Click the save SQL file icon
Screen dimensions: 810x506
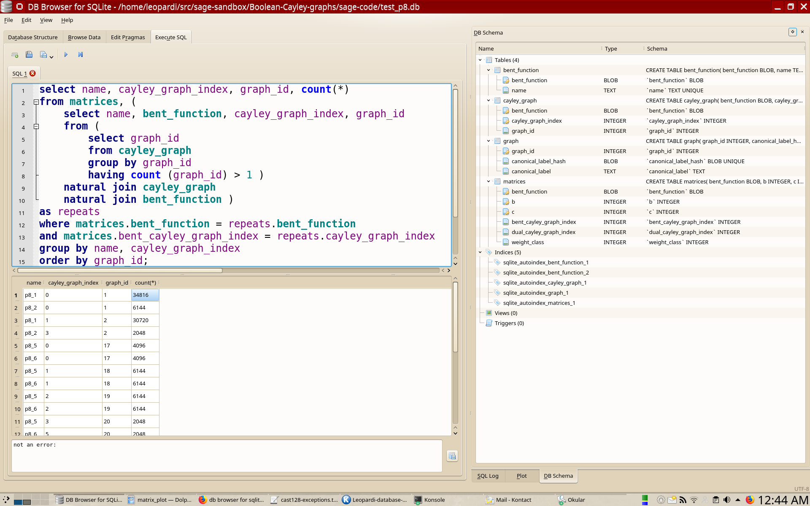tap(43, 55)
